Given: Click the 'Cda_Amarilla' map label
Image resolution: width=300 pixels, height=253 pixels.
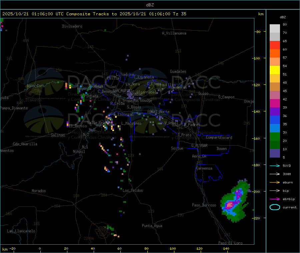Looking at the screenshot, I should (25, 144).
